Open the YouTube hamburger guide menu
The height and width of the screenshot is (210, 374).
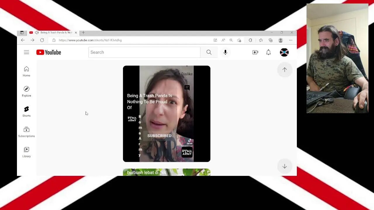[x=27, y=52]
